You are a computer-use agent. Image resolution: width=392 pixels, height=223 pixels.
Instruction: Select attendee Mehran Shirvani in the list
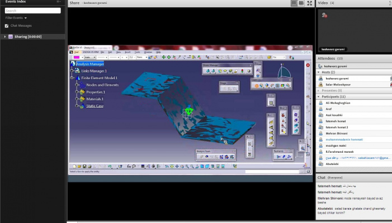point(336,133)
